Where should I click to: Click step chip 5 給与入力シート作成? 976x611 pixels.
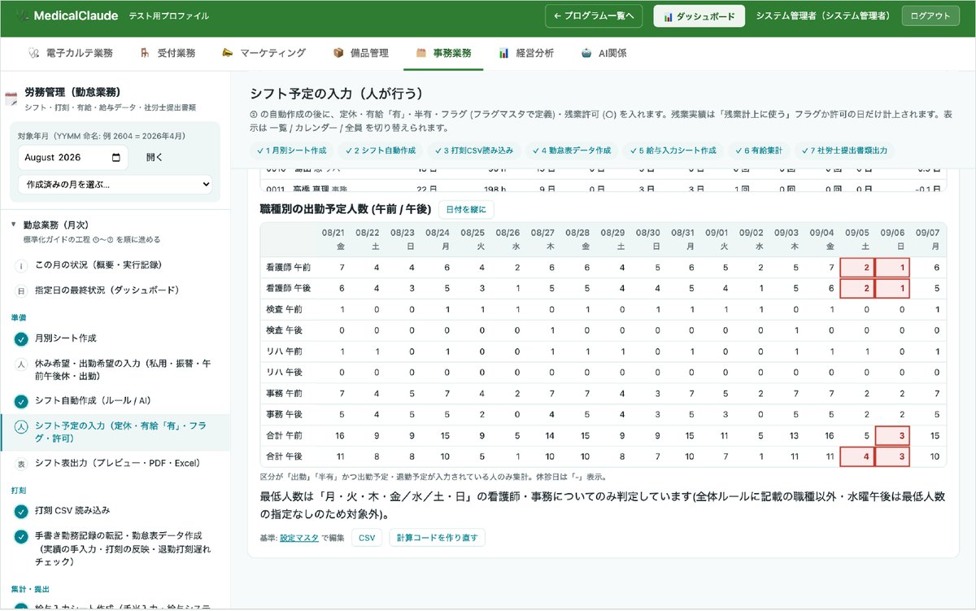tap(673, 151)
